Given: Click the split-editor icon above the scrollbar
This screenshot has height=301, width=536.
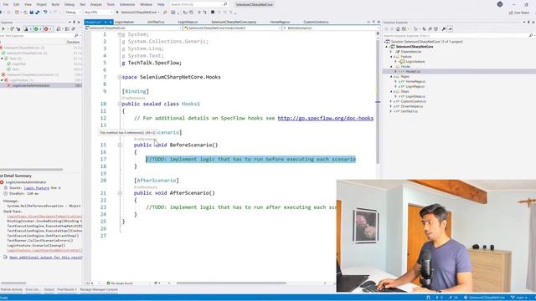Looking at the screenshot, I should coord(378,33).
